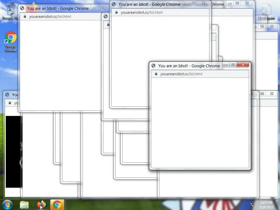Maximize window showing only 'Chrome' in title
The width and height of the screenshot is (280, 210).
click(x=237, y=3)
